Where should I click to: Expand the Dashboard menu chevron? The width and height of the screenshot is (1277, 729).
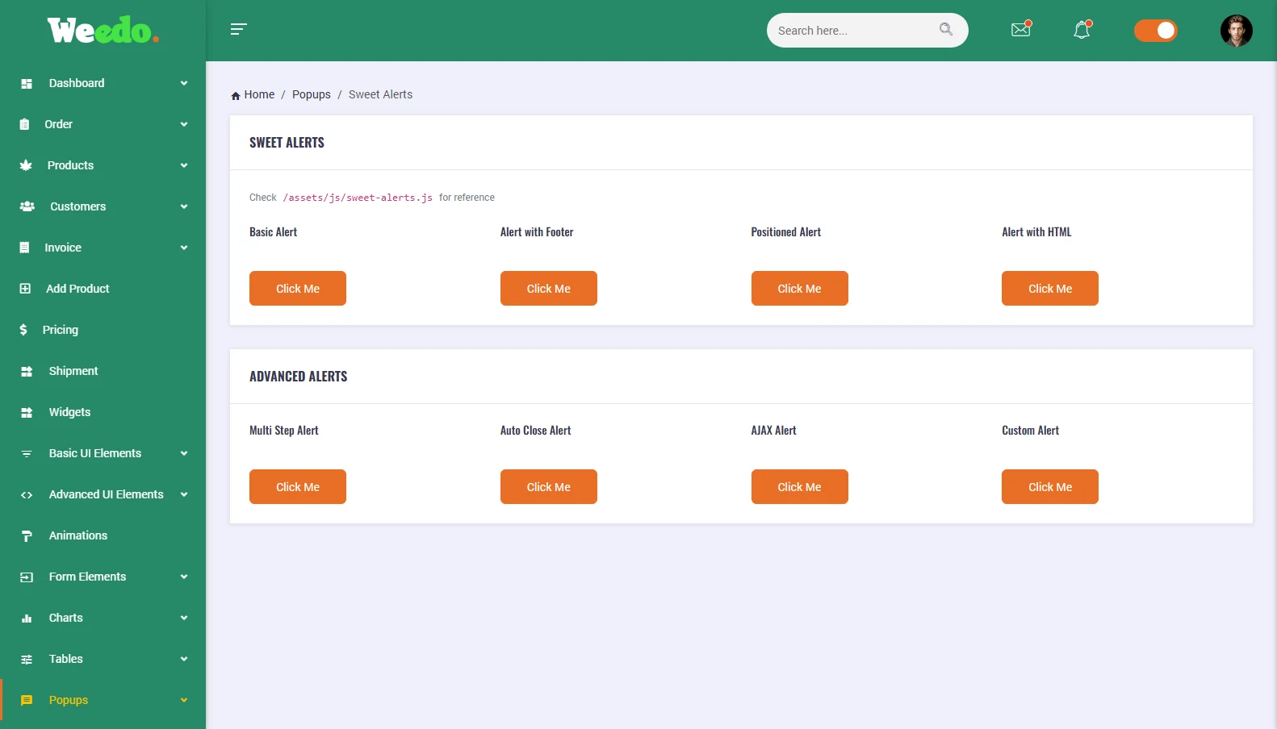click(x=184, y=83)
